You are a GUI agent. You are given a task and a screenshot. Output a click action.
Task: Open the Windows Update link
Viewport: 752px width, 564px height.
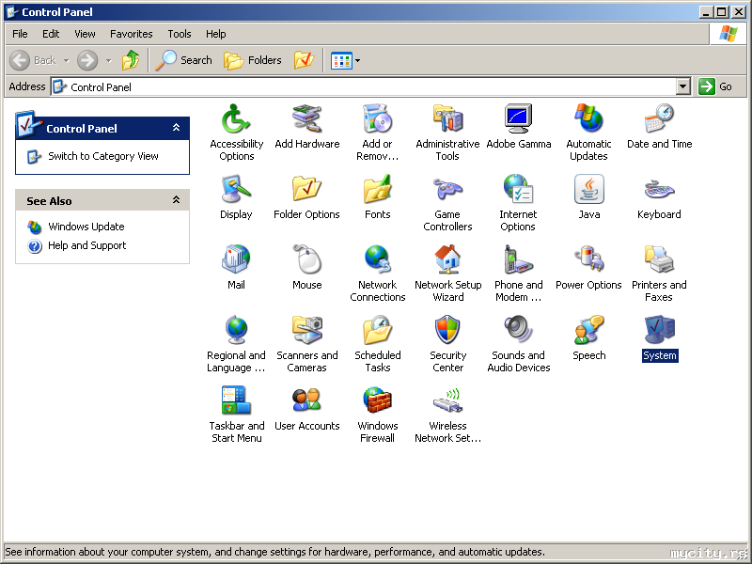click(x=86, y=227)
